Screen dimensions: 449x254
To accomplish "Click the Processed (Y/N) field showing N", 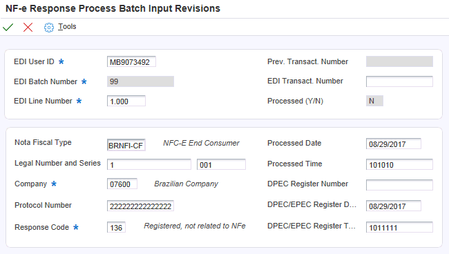I will click(374, 101).
